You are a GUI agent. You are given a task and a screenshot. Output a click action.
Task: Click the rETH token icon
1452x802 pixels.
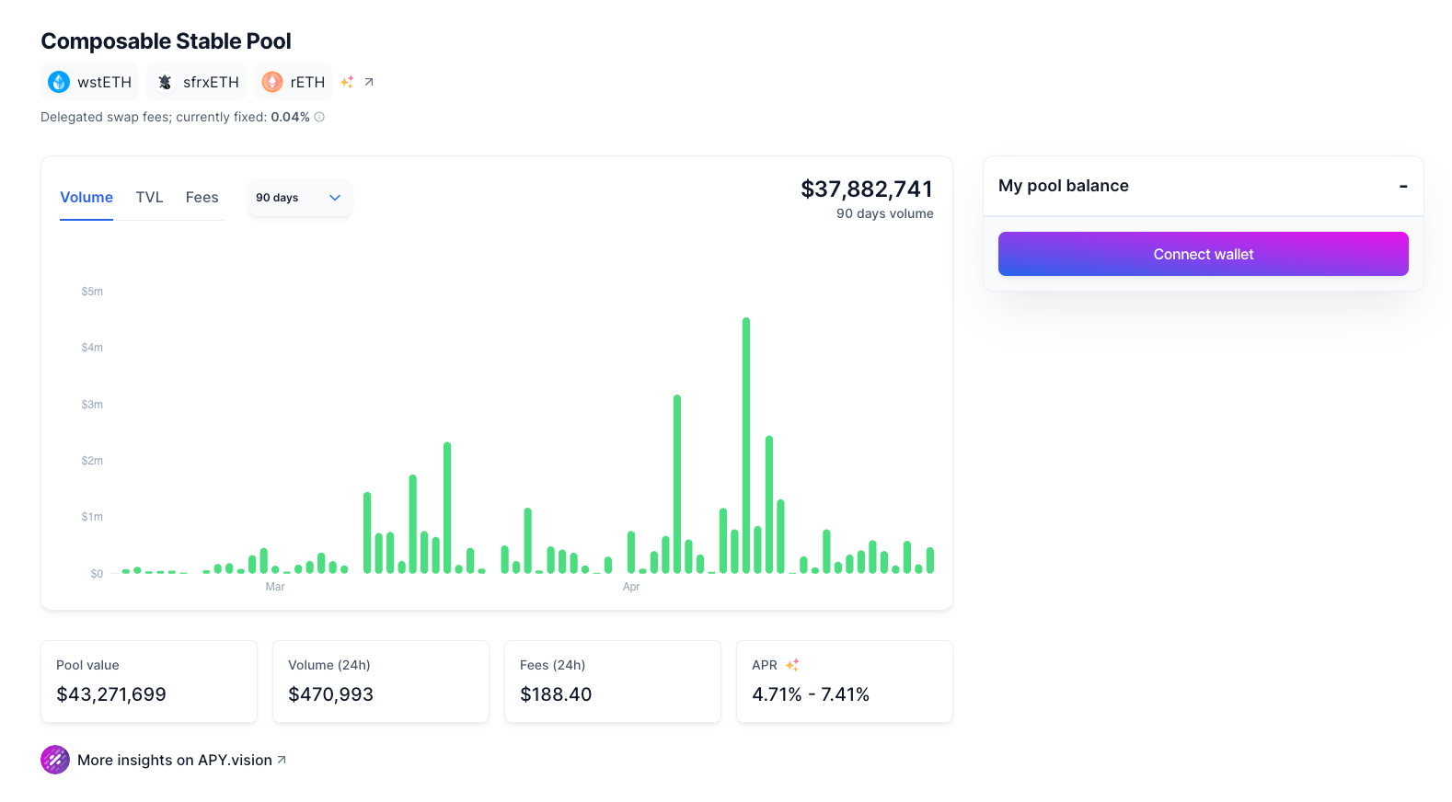272,82
